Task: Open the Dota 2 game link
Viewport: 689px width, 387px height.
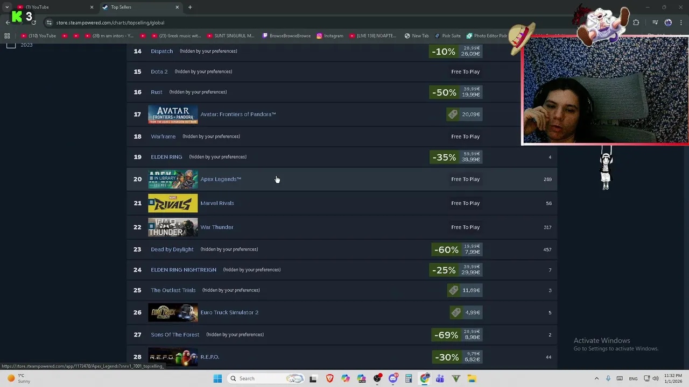Action: click(159, 71)
